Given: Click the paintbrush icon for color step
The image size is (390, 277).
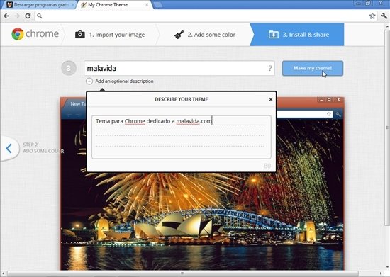Looking at the screenshot, I should 179,35.
